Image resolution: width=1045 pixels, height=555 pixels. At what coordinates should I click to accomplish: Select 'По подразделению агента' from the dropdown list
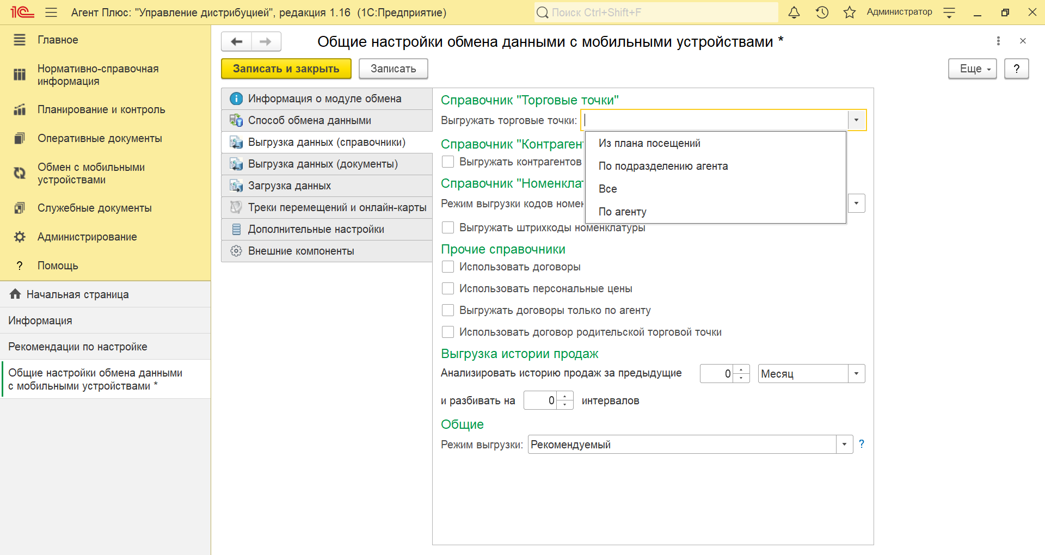[x=663, y=166]
